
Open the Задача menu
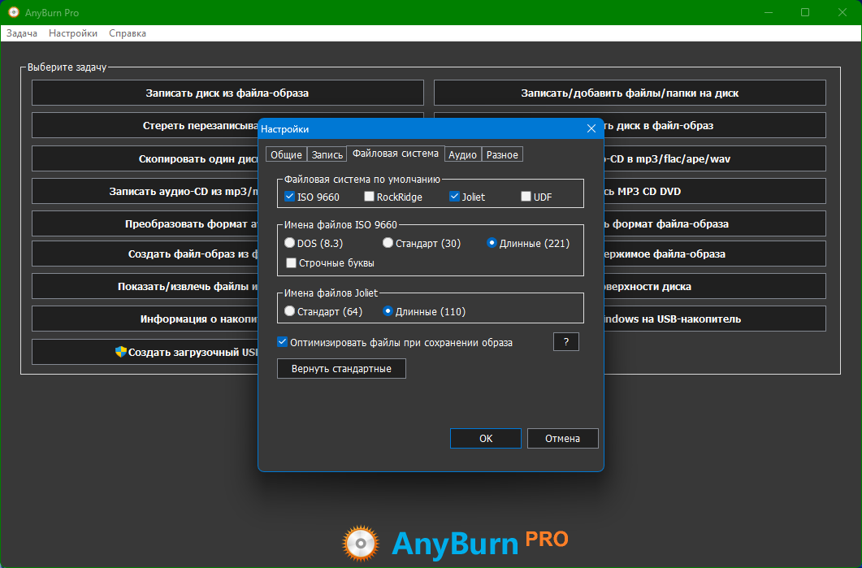(22, 33)
